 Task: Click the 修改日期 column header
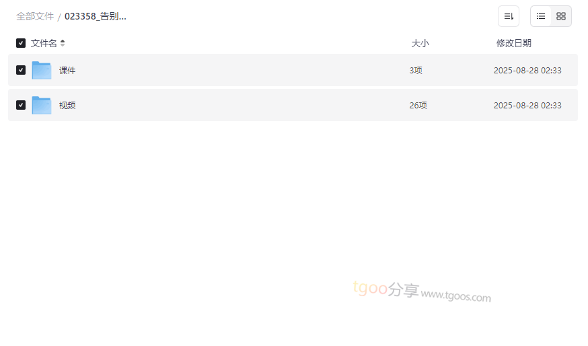514,43
